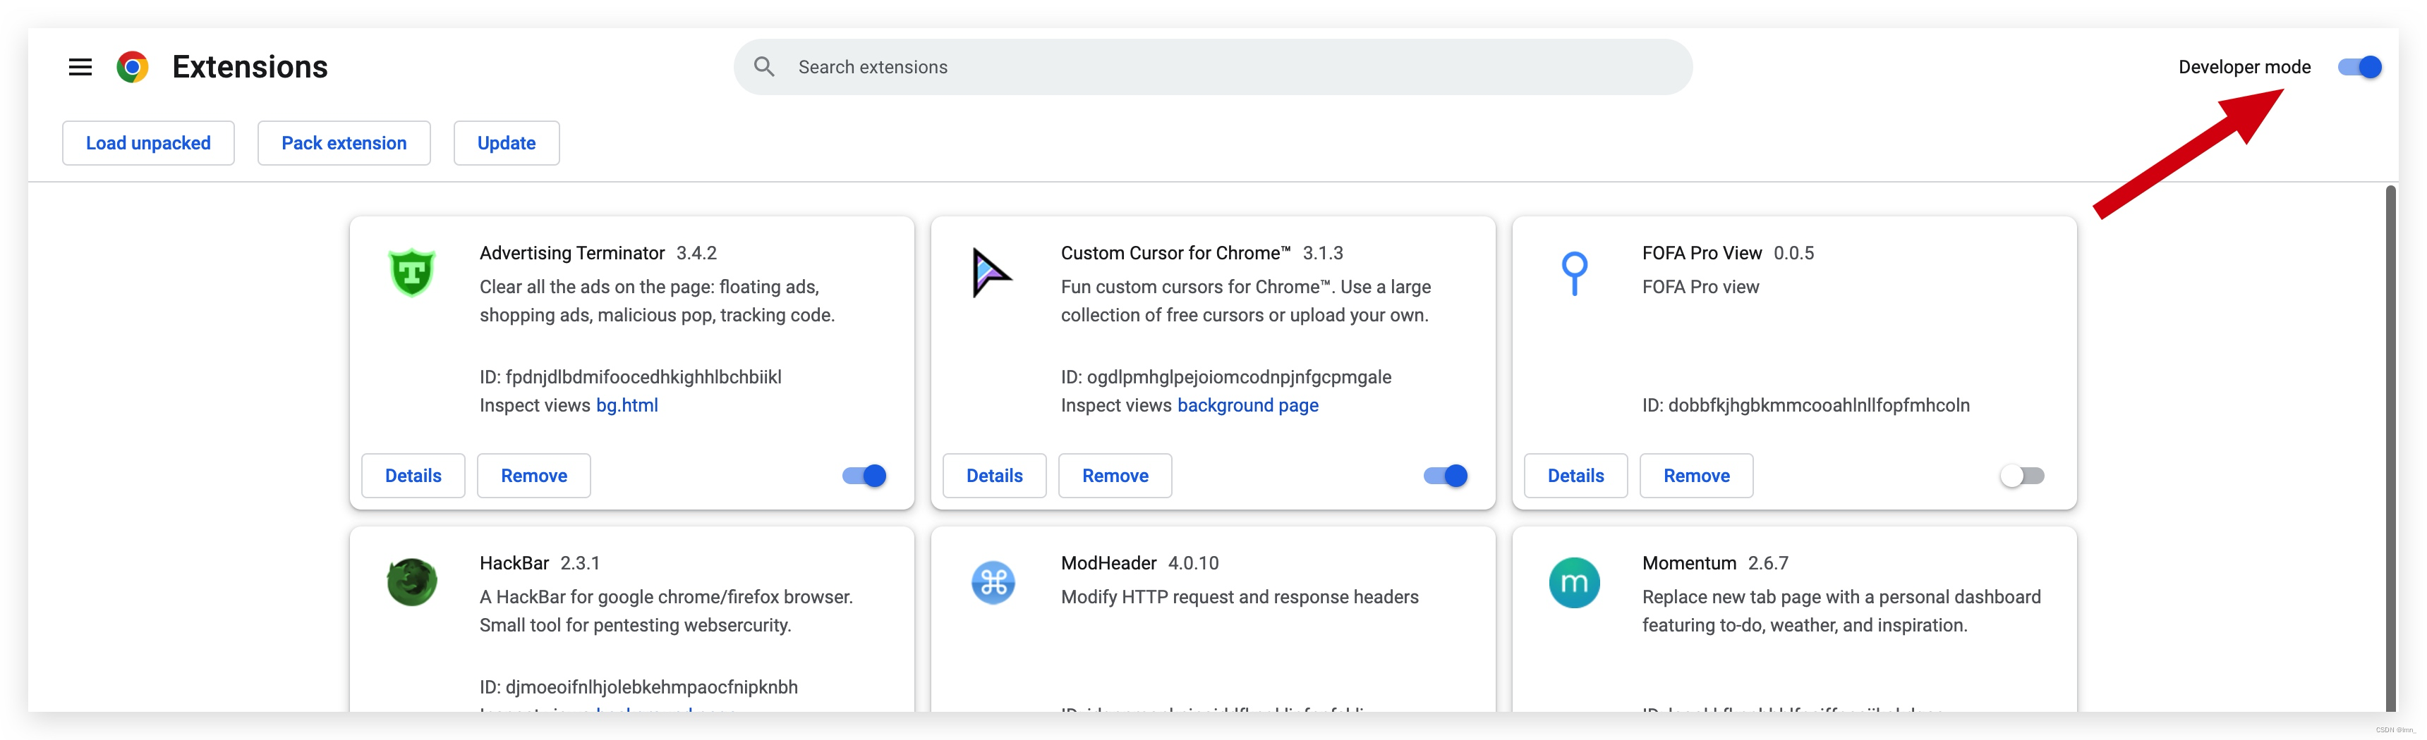The width and height of the screenshot is (2427, 740).
Task: Click the Custom Cursor arrow icon
Action: [x=991, y=273]
